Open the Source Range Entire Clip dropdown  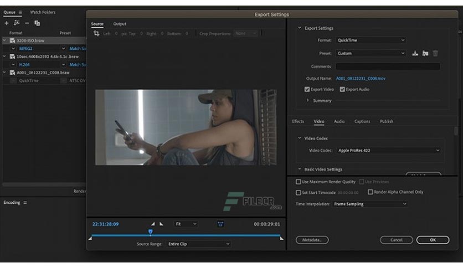(x=198, y=244)
